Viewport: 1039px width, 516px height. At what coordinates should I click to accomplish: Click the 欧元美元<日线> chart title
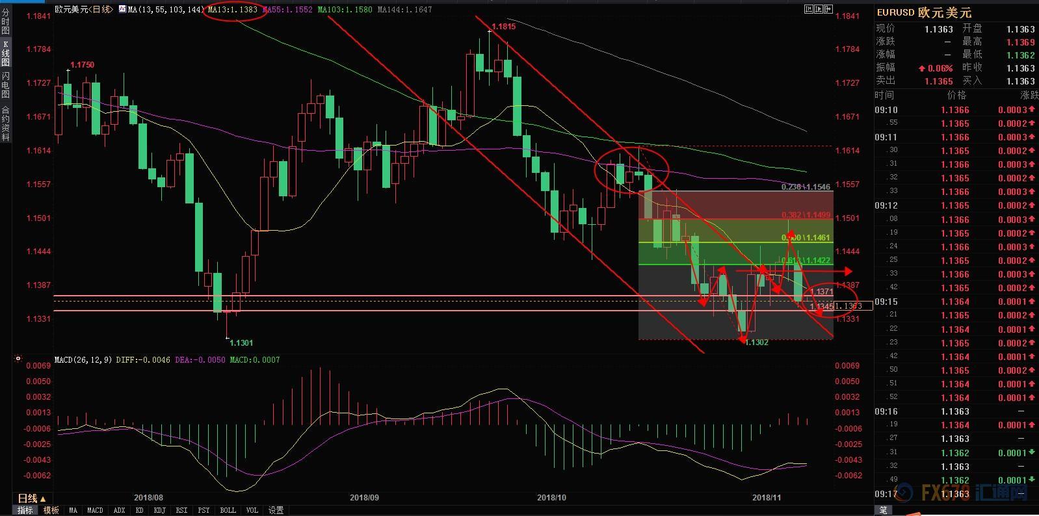[x=83, y=10]
